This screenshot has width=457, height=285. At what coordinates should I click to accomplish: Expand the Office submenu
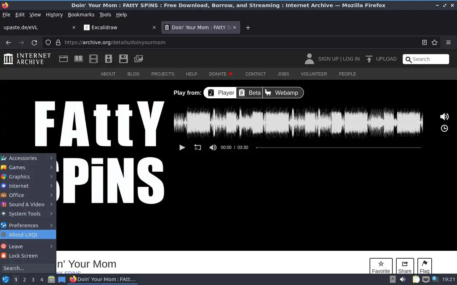coord(28,195)
